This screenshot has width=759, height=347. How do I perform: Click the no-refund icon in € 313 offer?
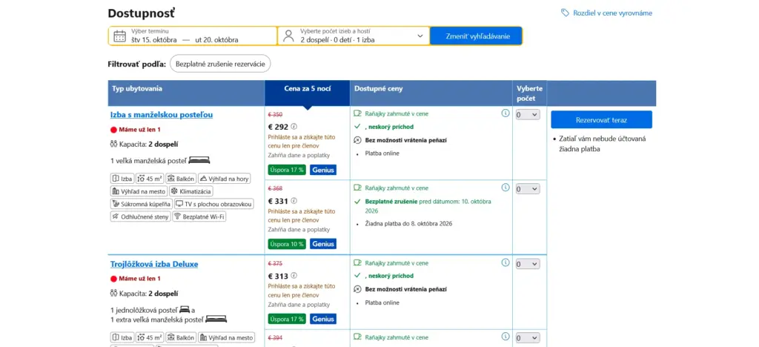pos(358,289)
